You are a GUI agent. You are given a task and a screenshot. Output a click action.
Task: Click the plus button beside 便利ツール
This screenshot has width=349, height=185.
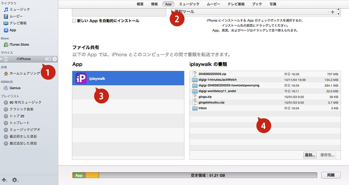click(x=332, y=12)
